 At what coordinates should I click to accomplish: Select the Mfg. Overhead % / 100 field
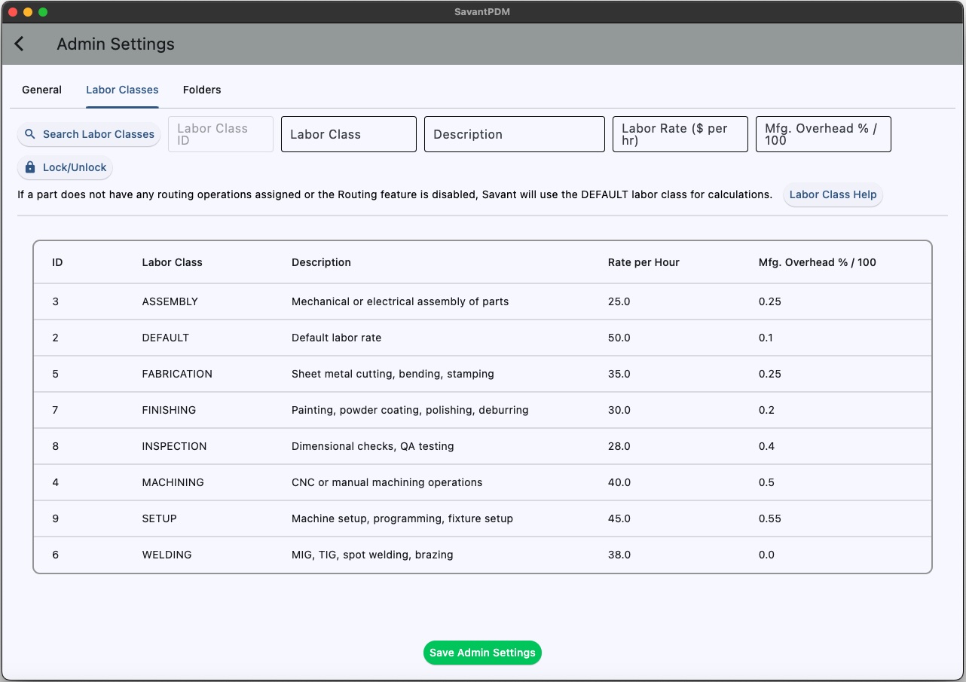point(823,134)
